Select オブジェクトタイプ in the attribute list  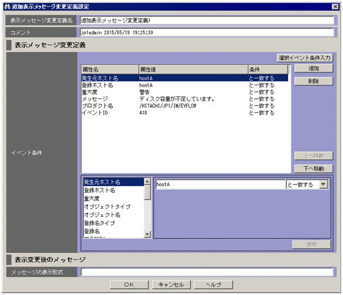click(113, 207)
